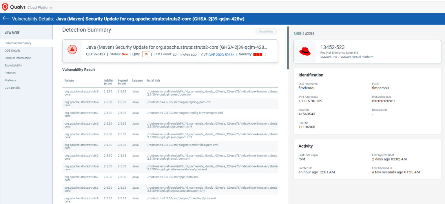Select the row with plugins/config-browser/pom.xml path
The width and height of the screenshot is (445, 204).
pos(170,114)
